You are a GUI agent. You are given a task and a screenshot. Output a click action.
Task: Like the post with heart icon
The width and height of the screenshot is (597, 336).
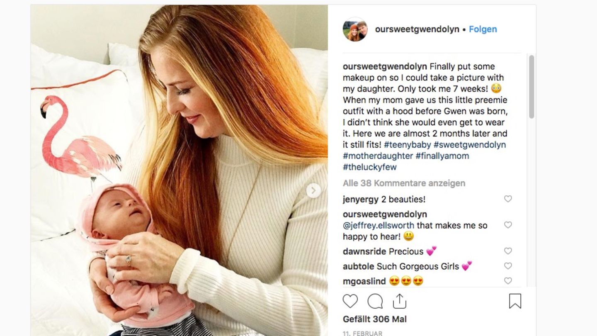[x=350, y=302]
